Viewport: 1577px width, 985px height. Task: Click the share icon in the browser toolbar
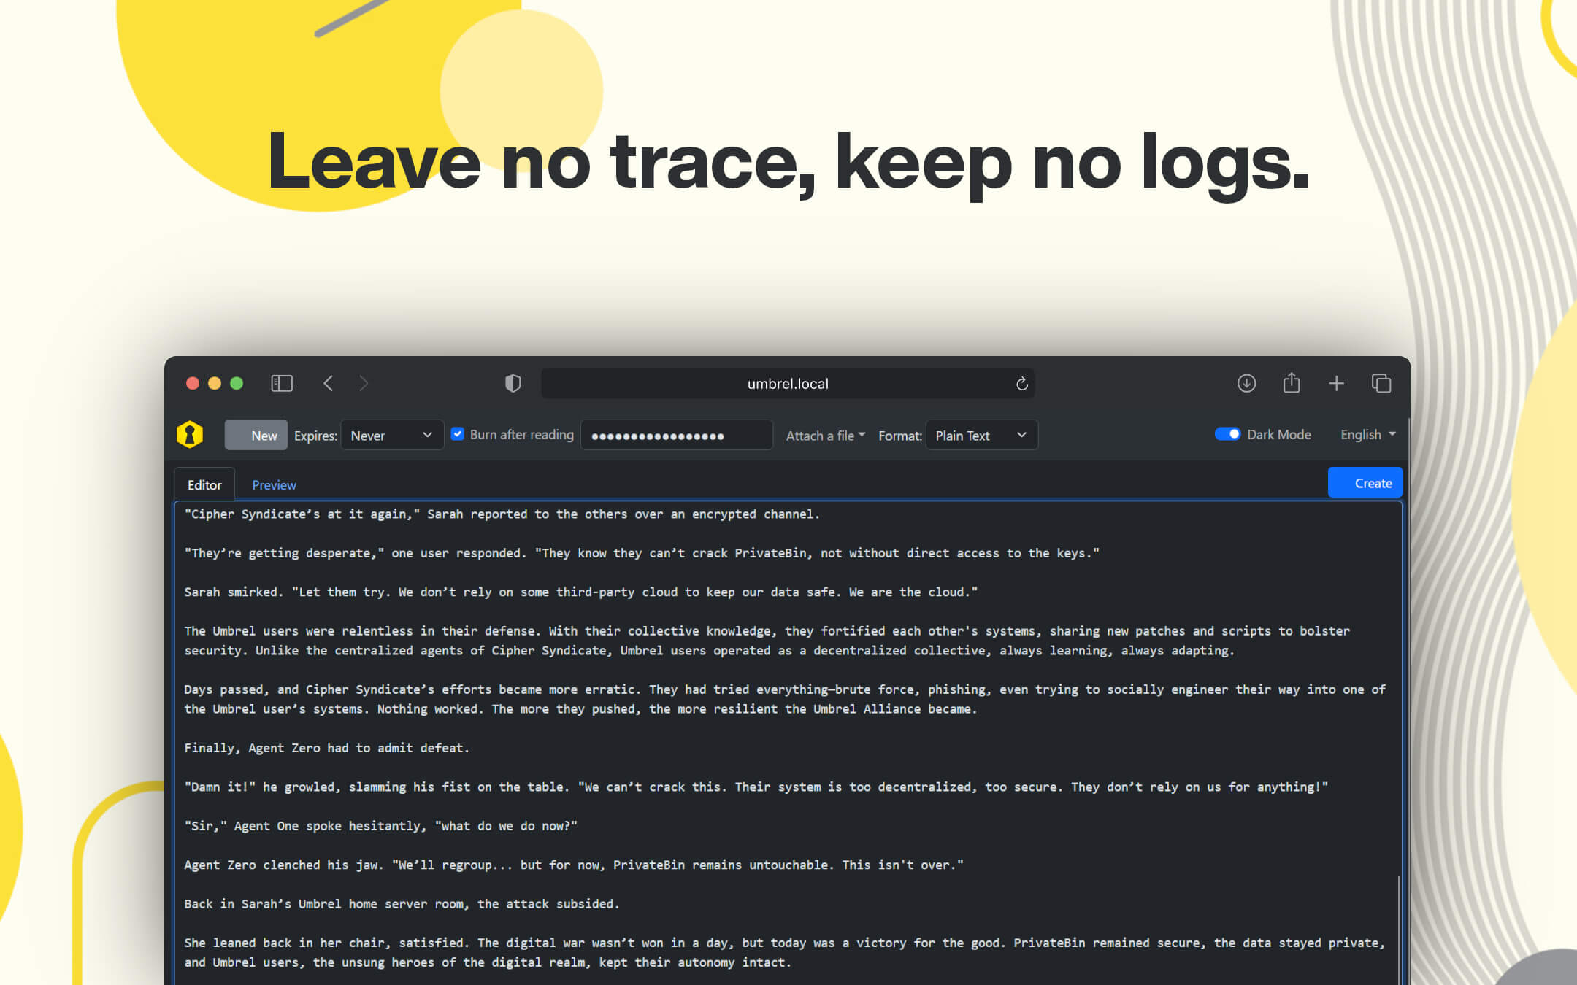pos(1292,383)
